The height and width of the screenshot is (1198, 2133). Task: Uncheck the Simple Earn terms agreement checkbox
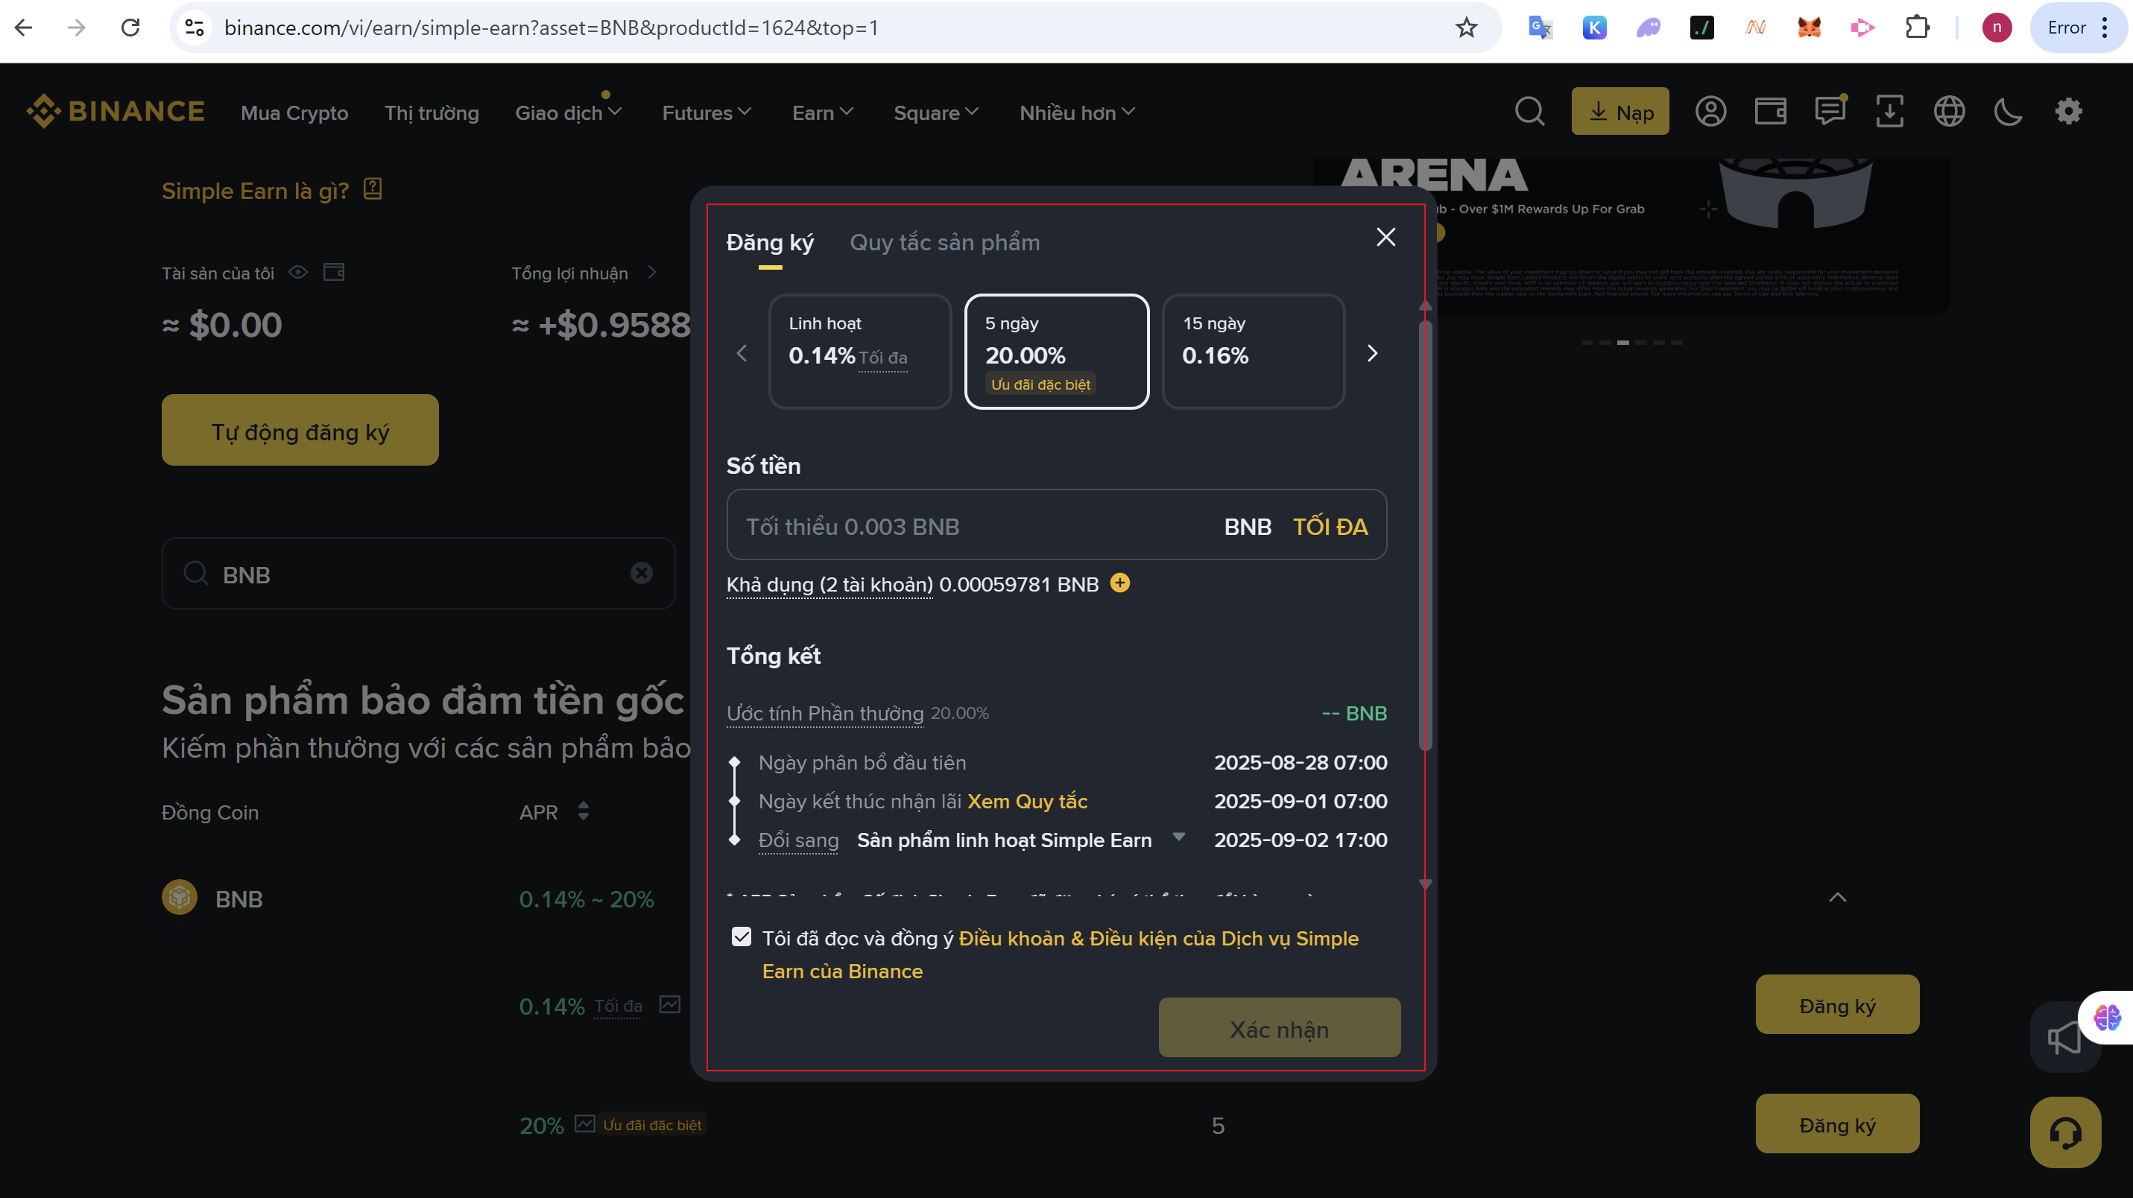(x=741, y=936)
